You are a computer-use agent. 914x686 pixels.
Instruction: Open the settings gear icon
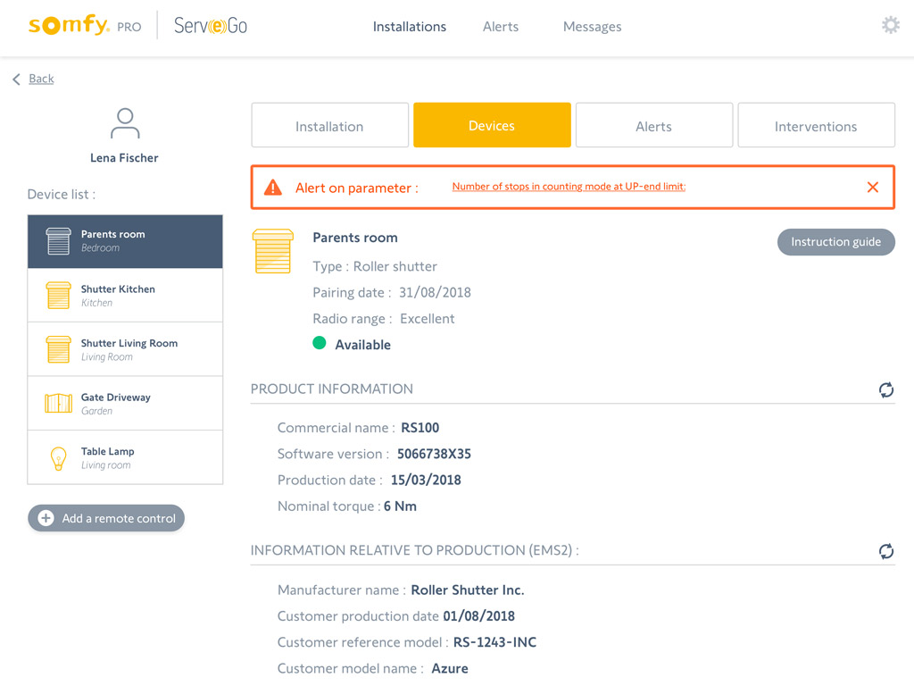point(890,25)
